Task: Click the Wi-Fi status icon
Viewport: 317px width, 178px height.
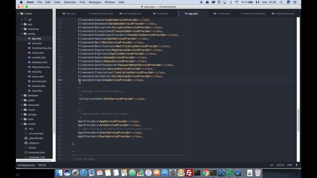Action: pyautogui.click(x=236, y=2)
